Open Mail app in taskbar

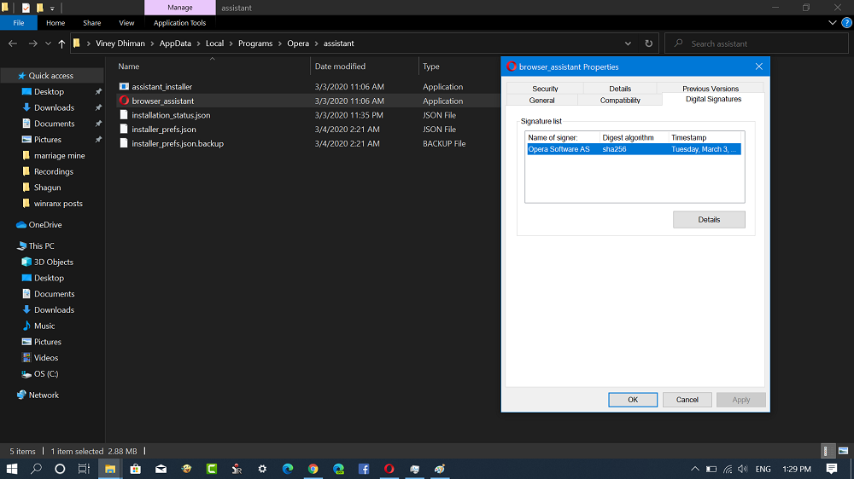tap(161, 469)
